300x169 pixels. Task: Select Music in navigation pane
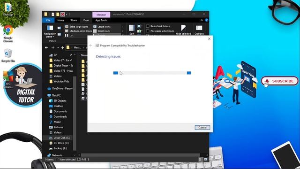coord(55,122)
